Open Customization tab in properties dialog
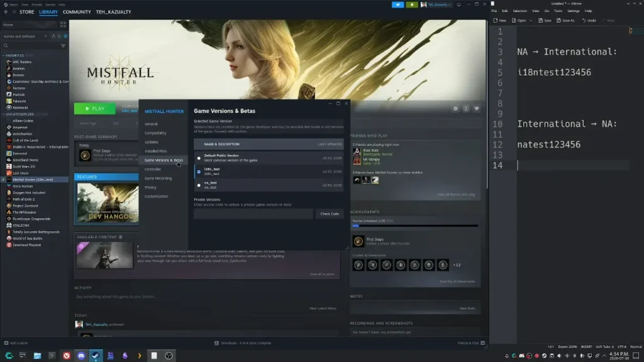The image size is (644, 362). (156, 196)
